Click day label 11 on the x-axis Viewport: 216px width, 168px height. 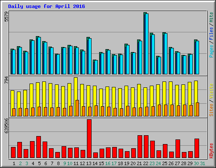(x=76, y=163)
